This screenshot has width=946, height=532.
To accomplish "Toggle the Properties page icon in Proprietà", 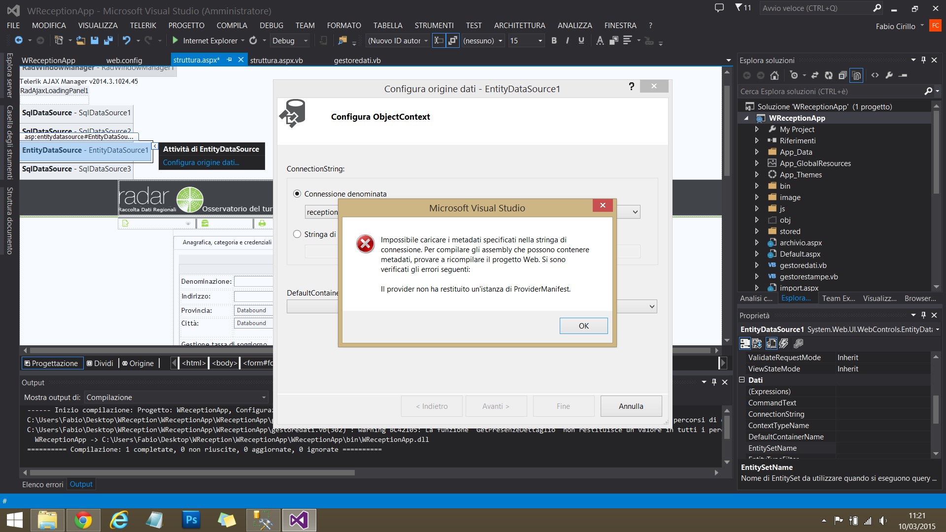I will coord(772,343).
